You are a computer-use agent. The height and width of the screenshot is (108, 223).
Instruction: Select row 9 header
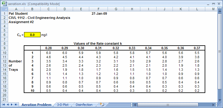click(5, 48)
